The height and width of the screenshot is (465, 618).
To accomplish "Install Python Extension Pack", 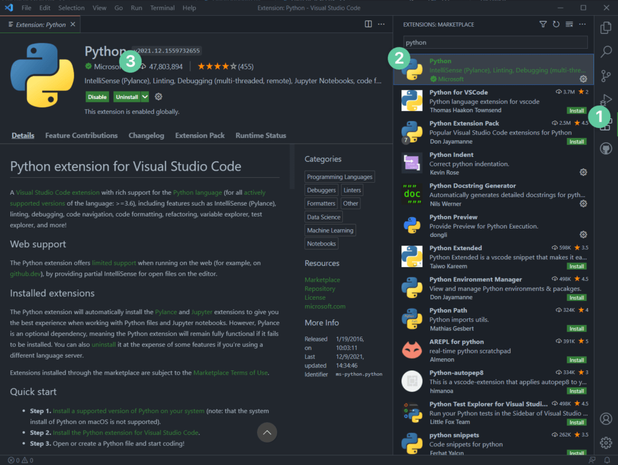I will pos(576,142).
